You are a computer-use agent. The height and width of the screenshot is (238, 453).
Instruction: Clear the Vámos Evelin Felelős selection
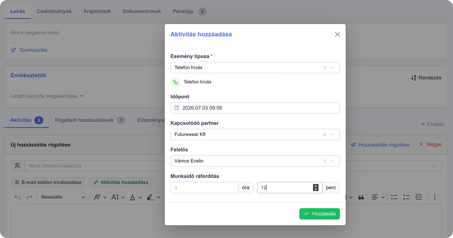point(325,161)
